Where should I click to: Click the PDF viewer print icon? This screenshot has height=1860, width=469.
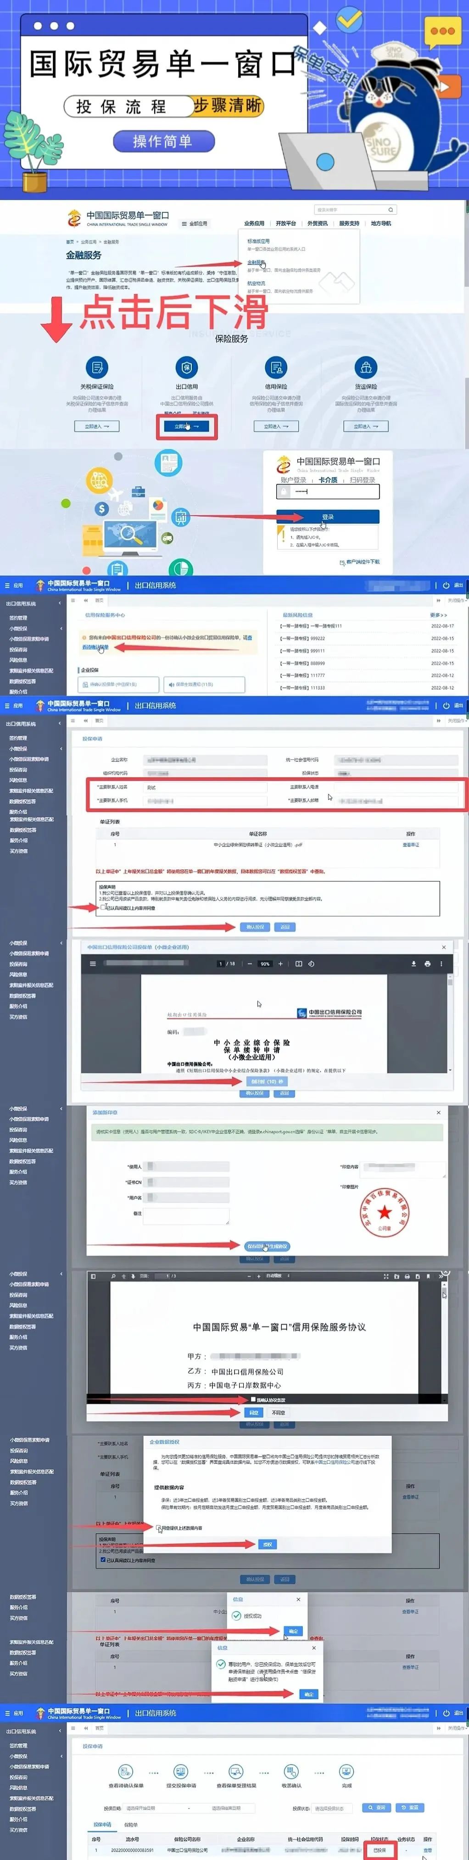[x=428, y=963]
